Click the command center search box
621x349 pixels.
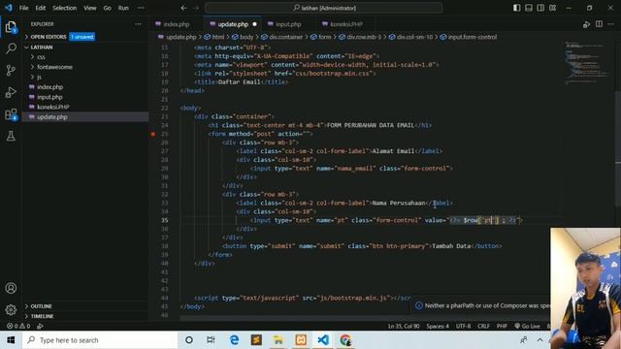pos(323,8)
